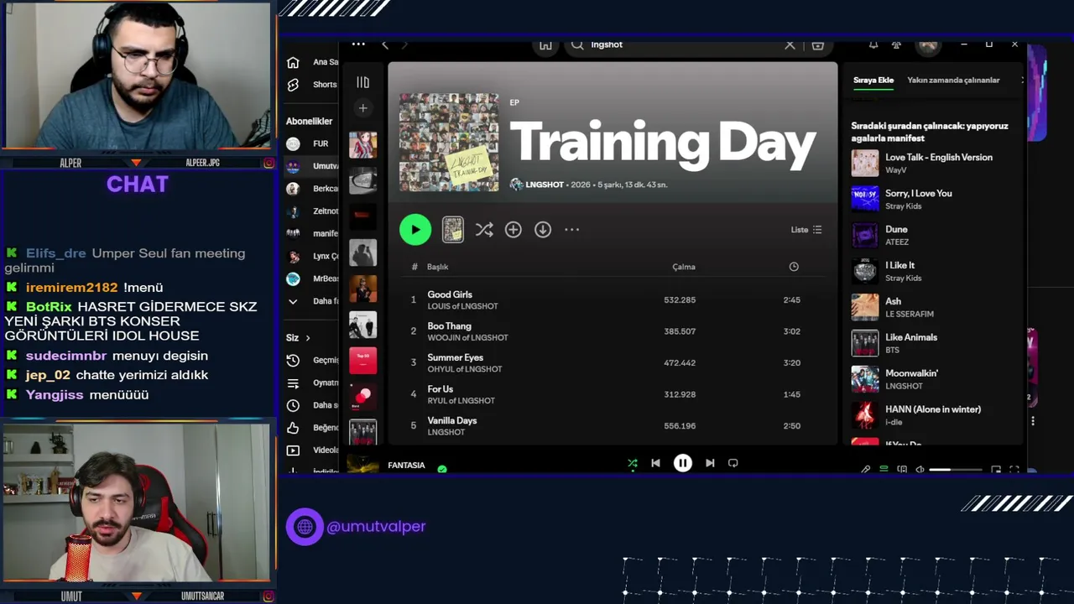Expand Daha fazla under YouTube subscriptions

click(314, 301)
